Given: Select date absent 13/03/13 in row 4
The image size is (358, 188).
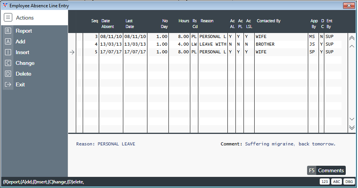Looking at the screenshot, I should (111, 44).
